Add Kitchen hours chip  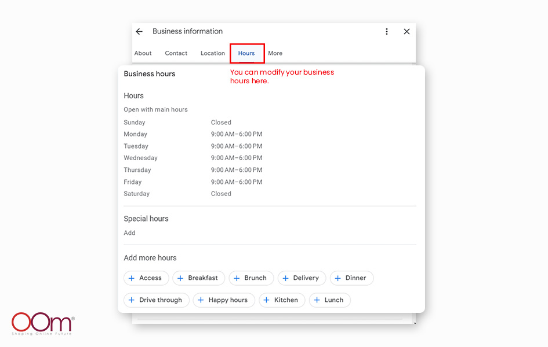tap(282, 300)
